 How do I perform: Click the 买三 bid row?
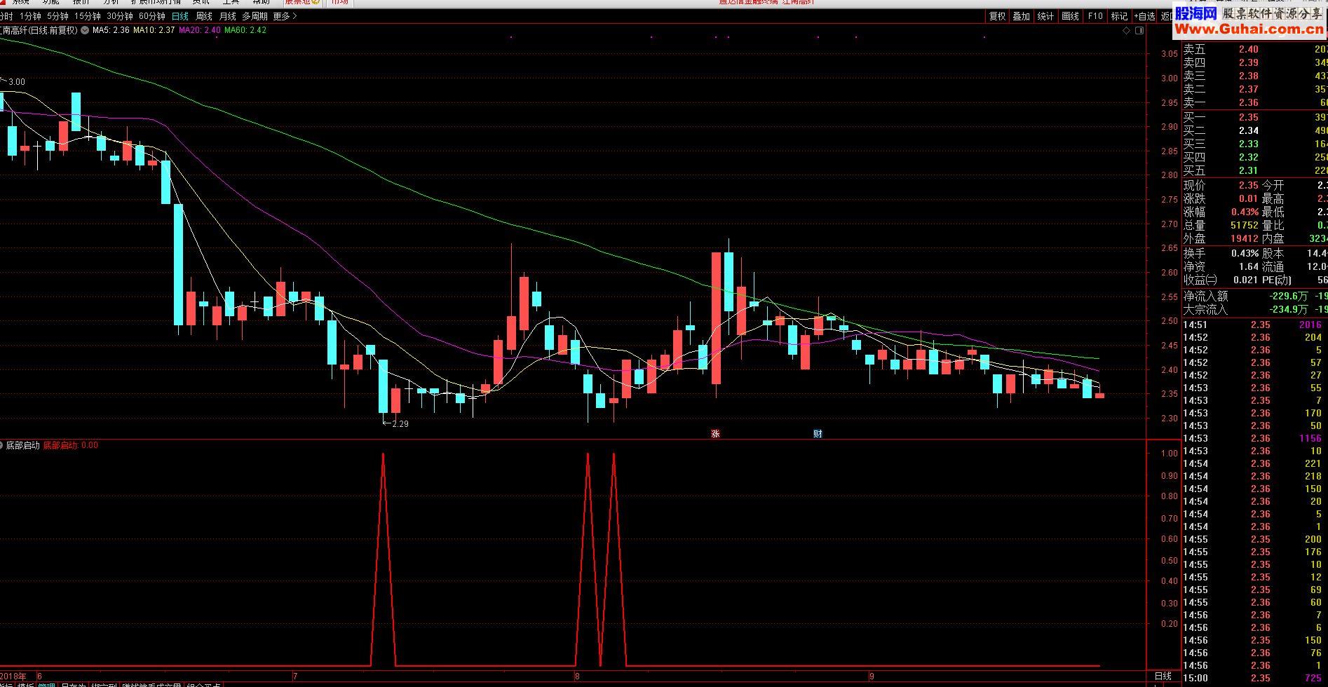[1255, 144]
